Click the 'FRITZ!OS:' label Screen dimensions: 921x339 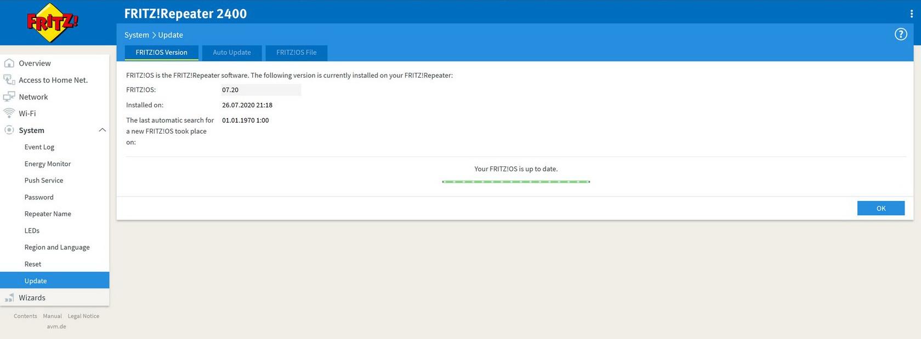141,90
